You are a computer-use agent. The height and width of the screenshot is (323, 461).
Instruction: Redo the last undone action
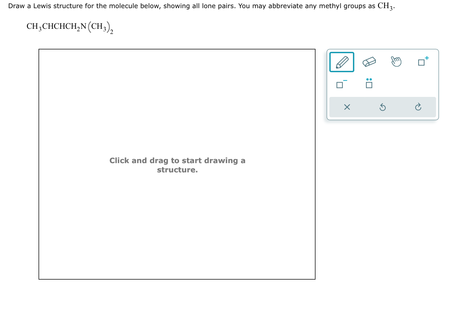tap(418, 107)
